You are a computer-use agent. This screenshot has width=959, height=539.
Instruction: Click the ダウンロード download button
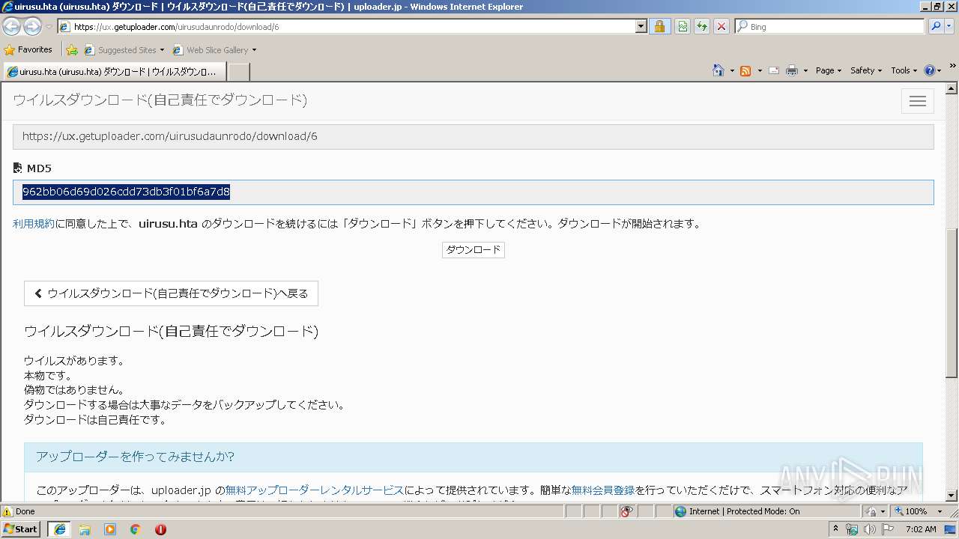pos(474,250)
